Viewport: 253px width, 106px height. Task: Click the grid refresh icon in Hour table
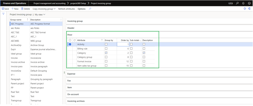(x=74, y=40)
